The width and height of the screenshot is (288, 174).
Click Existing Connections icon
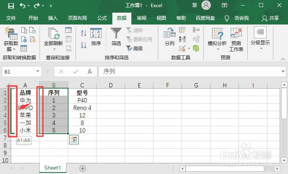pos(33,39)
